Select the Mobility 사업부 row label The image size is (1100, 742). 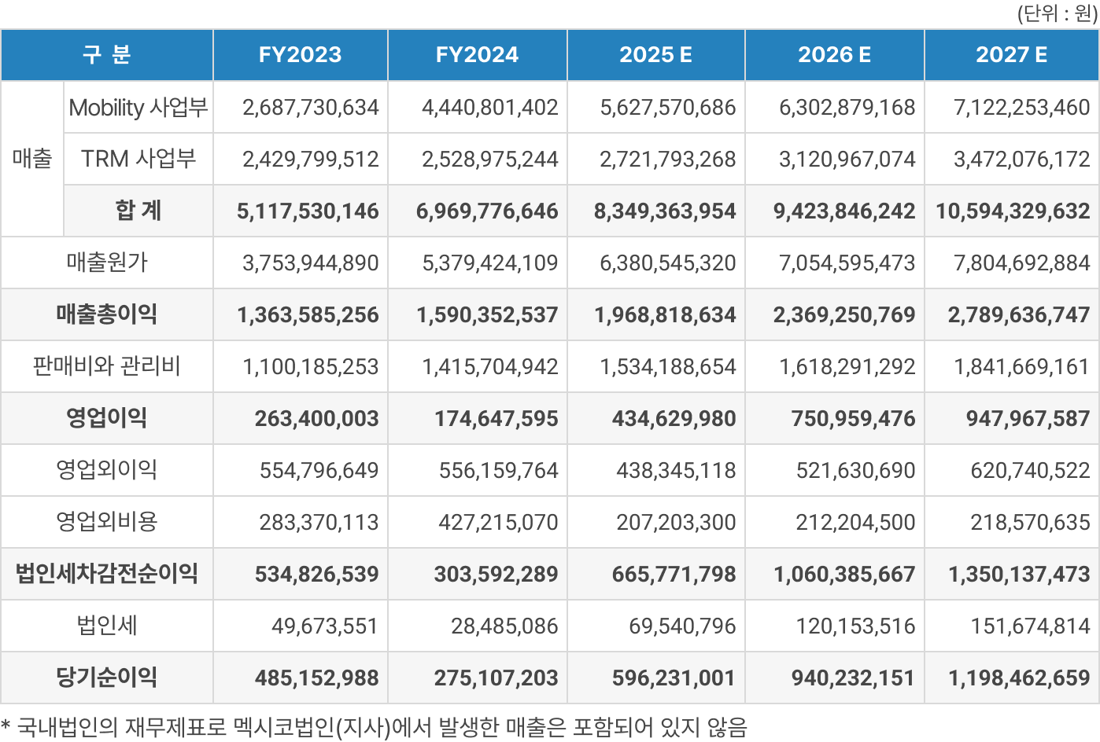[x=138, y=107]
